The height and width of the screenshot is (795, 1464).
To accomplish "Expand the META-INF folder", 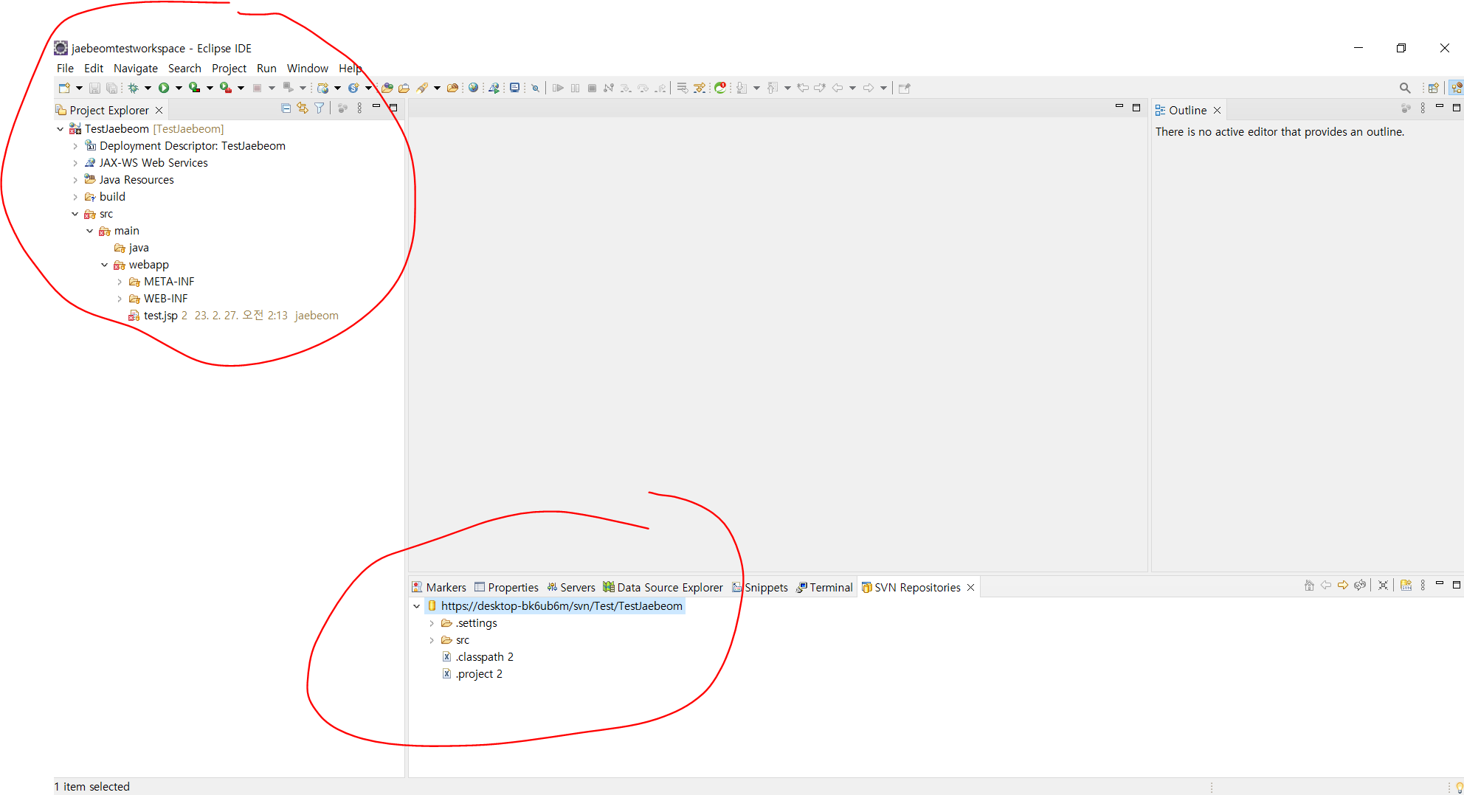I will 120,282.
